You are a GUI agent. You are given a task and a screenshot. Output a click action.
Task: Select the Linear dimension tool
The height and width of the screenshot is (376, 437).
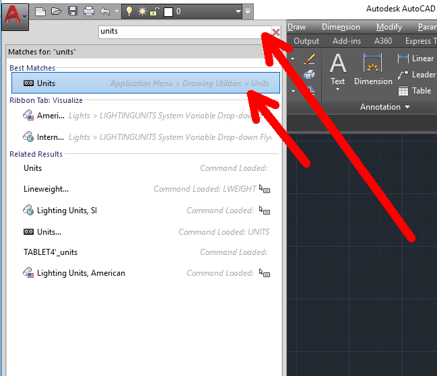[x=416, y=59]
